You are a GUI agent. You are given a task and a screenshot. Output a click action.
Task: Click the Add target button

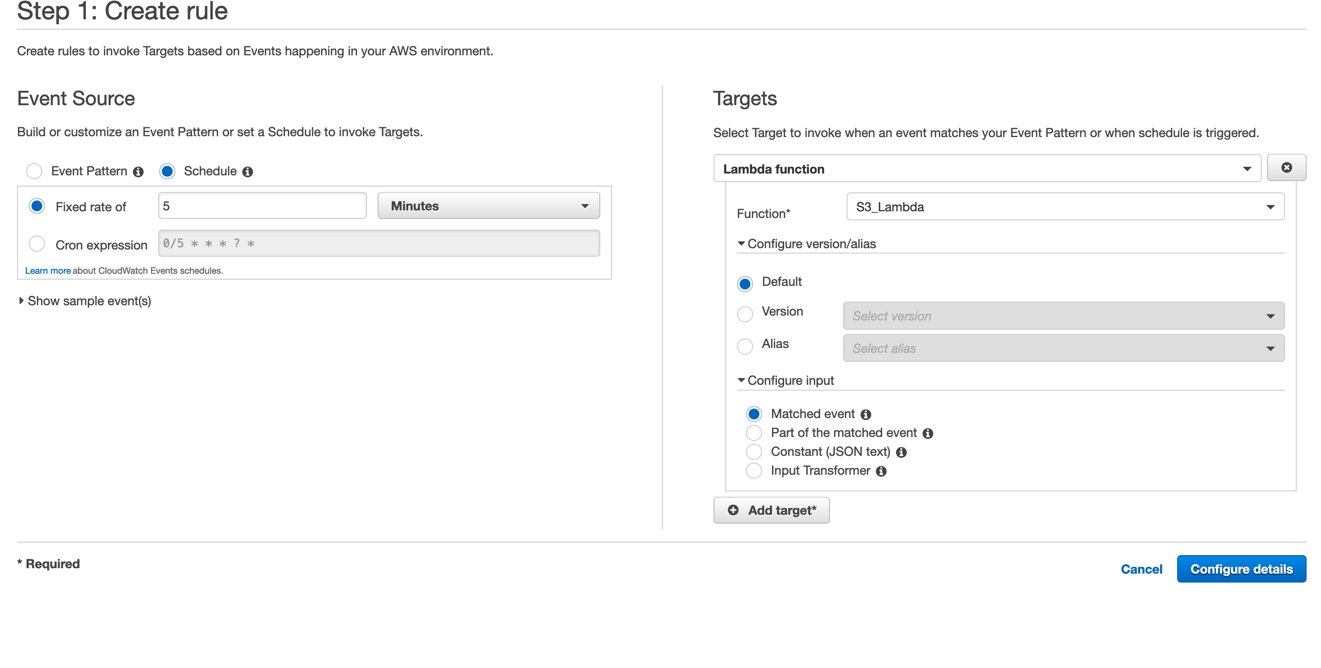[x=771, y=510]
